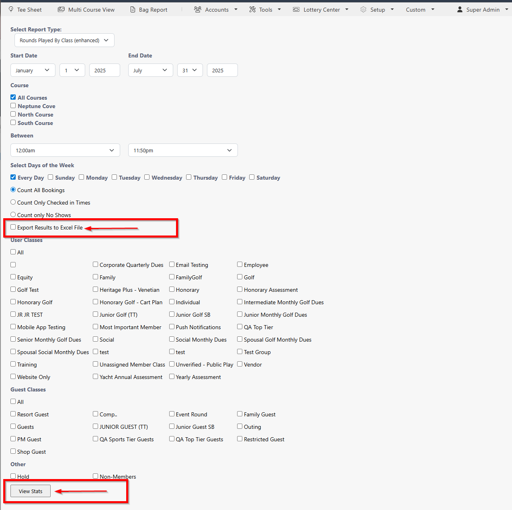Viewport: 512px width, 510px height.
Task: Check the Junior Golf SB class
Action: (x=172, y=314)
